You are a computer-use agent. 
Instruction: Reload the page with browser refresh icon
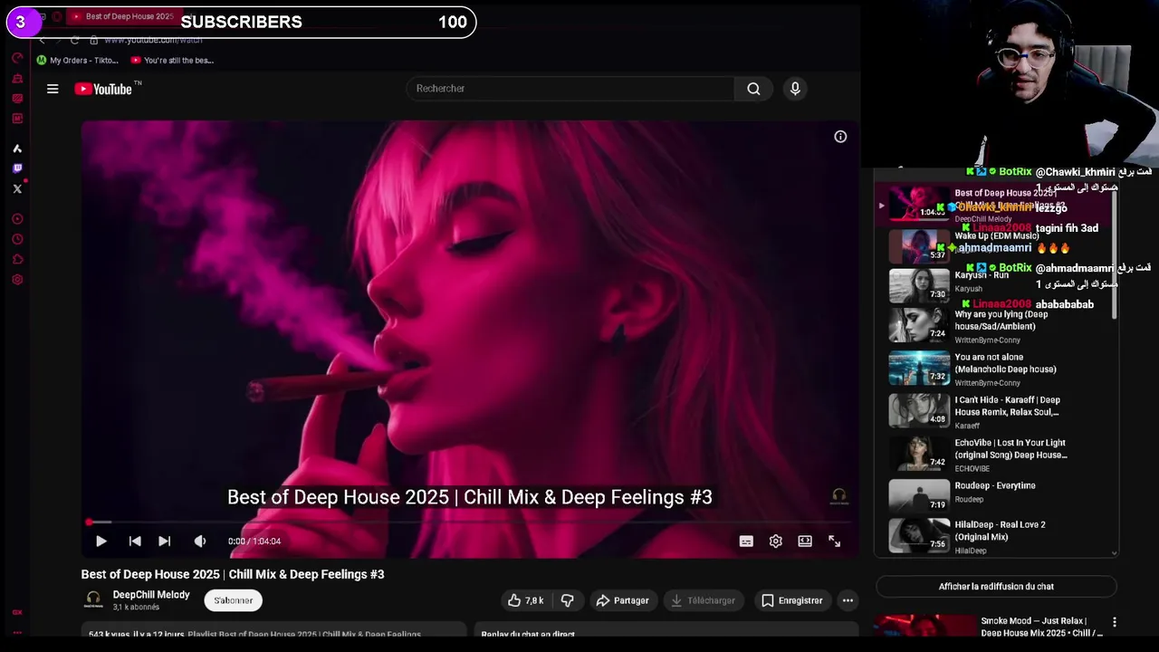74,40
